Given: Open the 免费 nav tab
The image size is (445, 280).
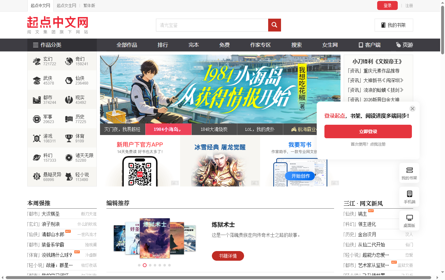Looking at the screenshot, I should click(224, 45).
